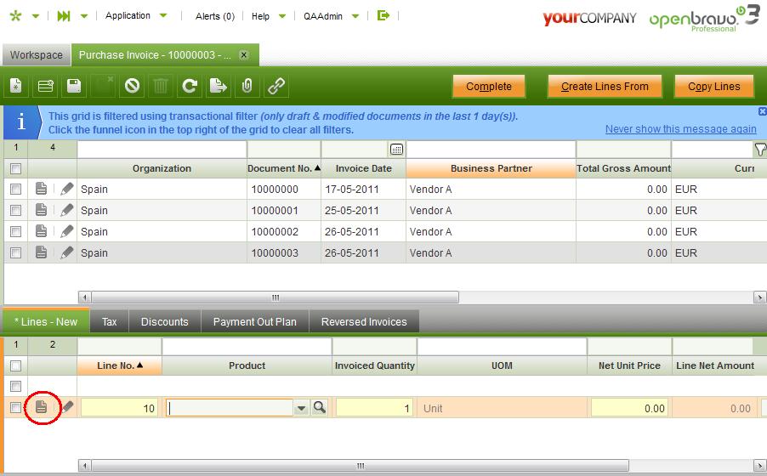The width and height of the screenshot is (767, 476).
Task: Click the new document toolbar icon
Action: pos(16,86)
